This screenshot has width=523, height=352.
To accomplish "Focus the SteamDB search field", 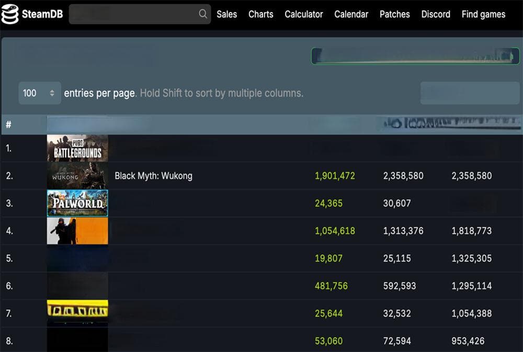I will (140, 14).
